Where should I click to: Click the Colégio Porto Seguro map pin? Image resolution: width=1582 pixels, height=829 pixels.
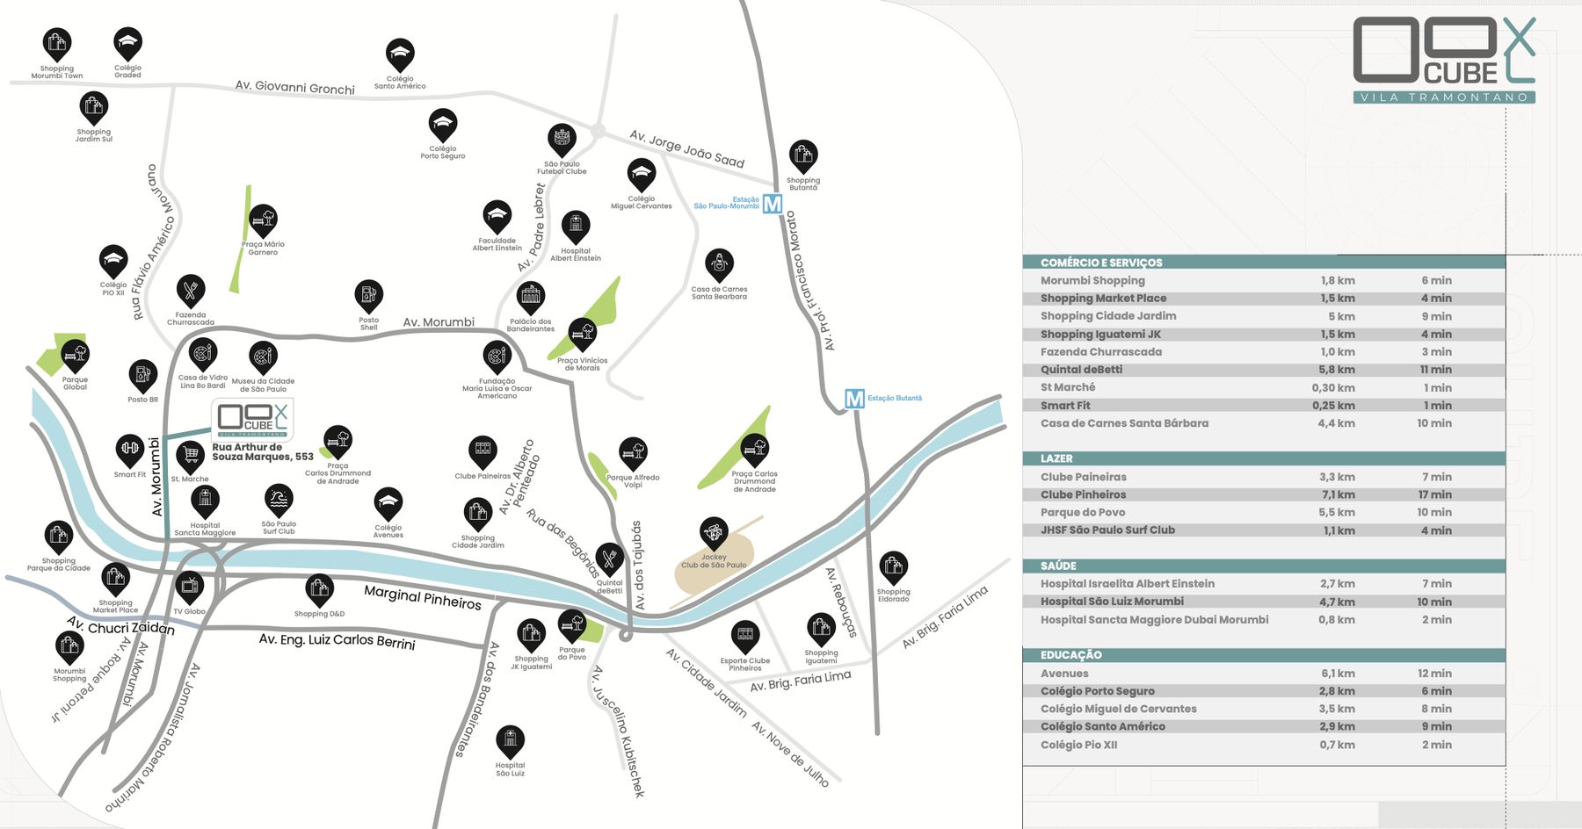443,126
